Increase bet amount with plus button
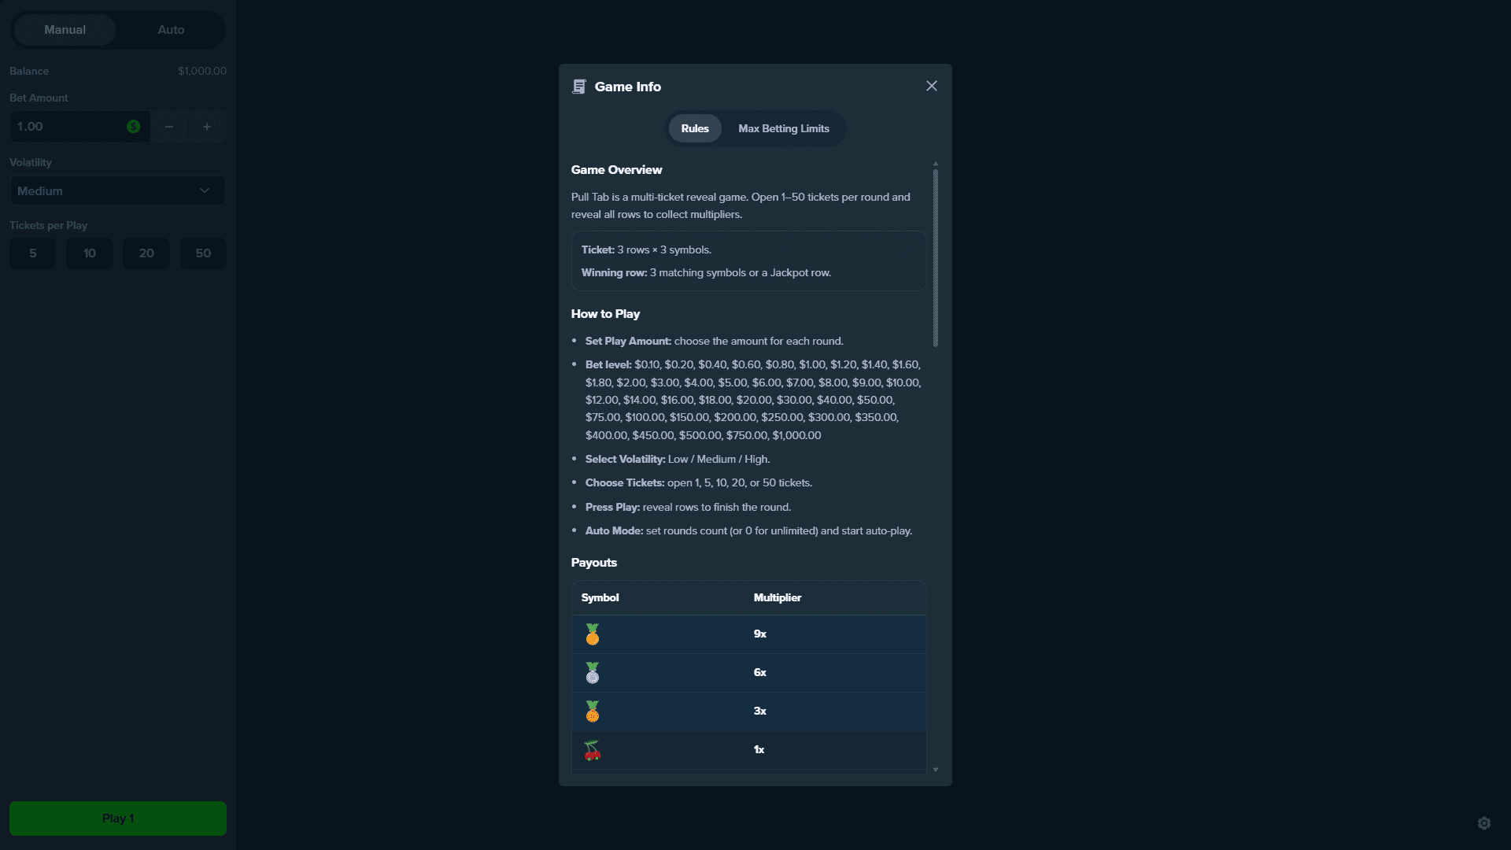This screenshot has width=1511, height=850. (x=207, y=127)
